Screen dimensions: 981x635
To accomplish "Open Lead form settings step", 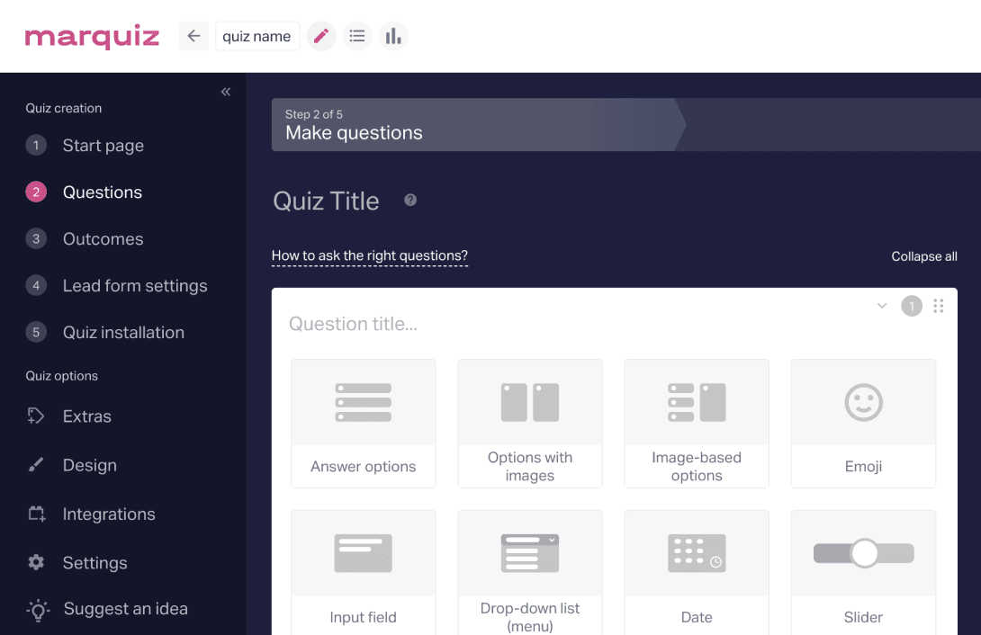I will [135, 286].
